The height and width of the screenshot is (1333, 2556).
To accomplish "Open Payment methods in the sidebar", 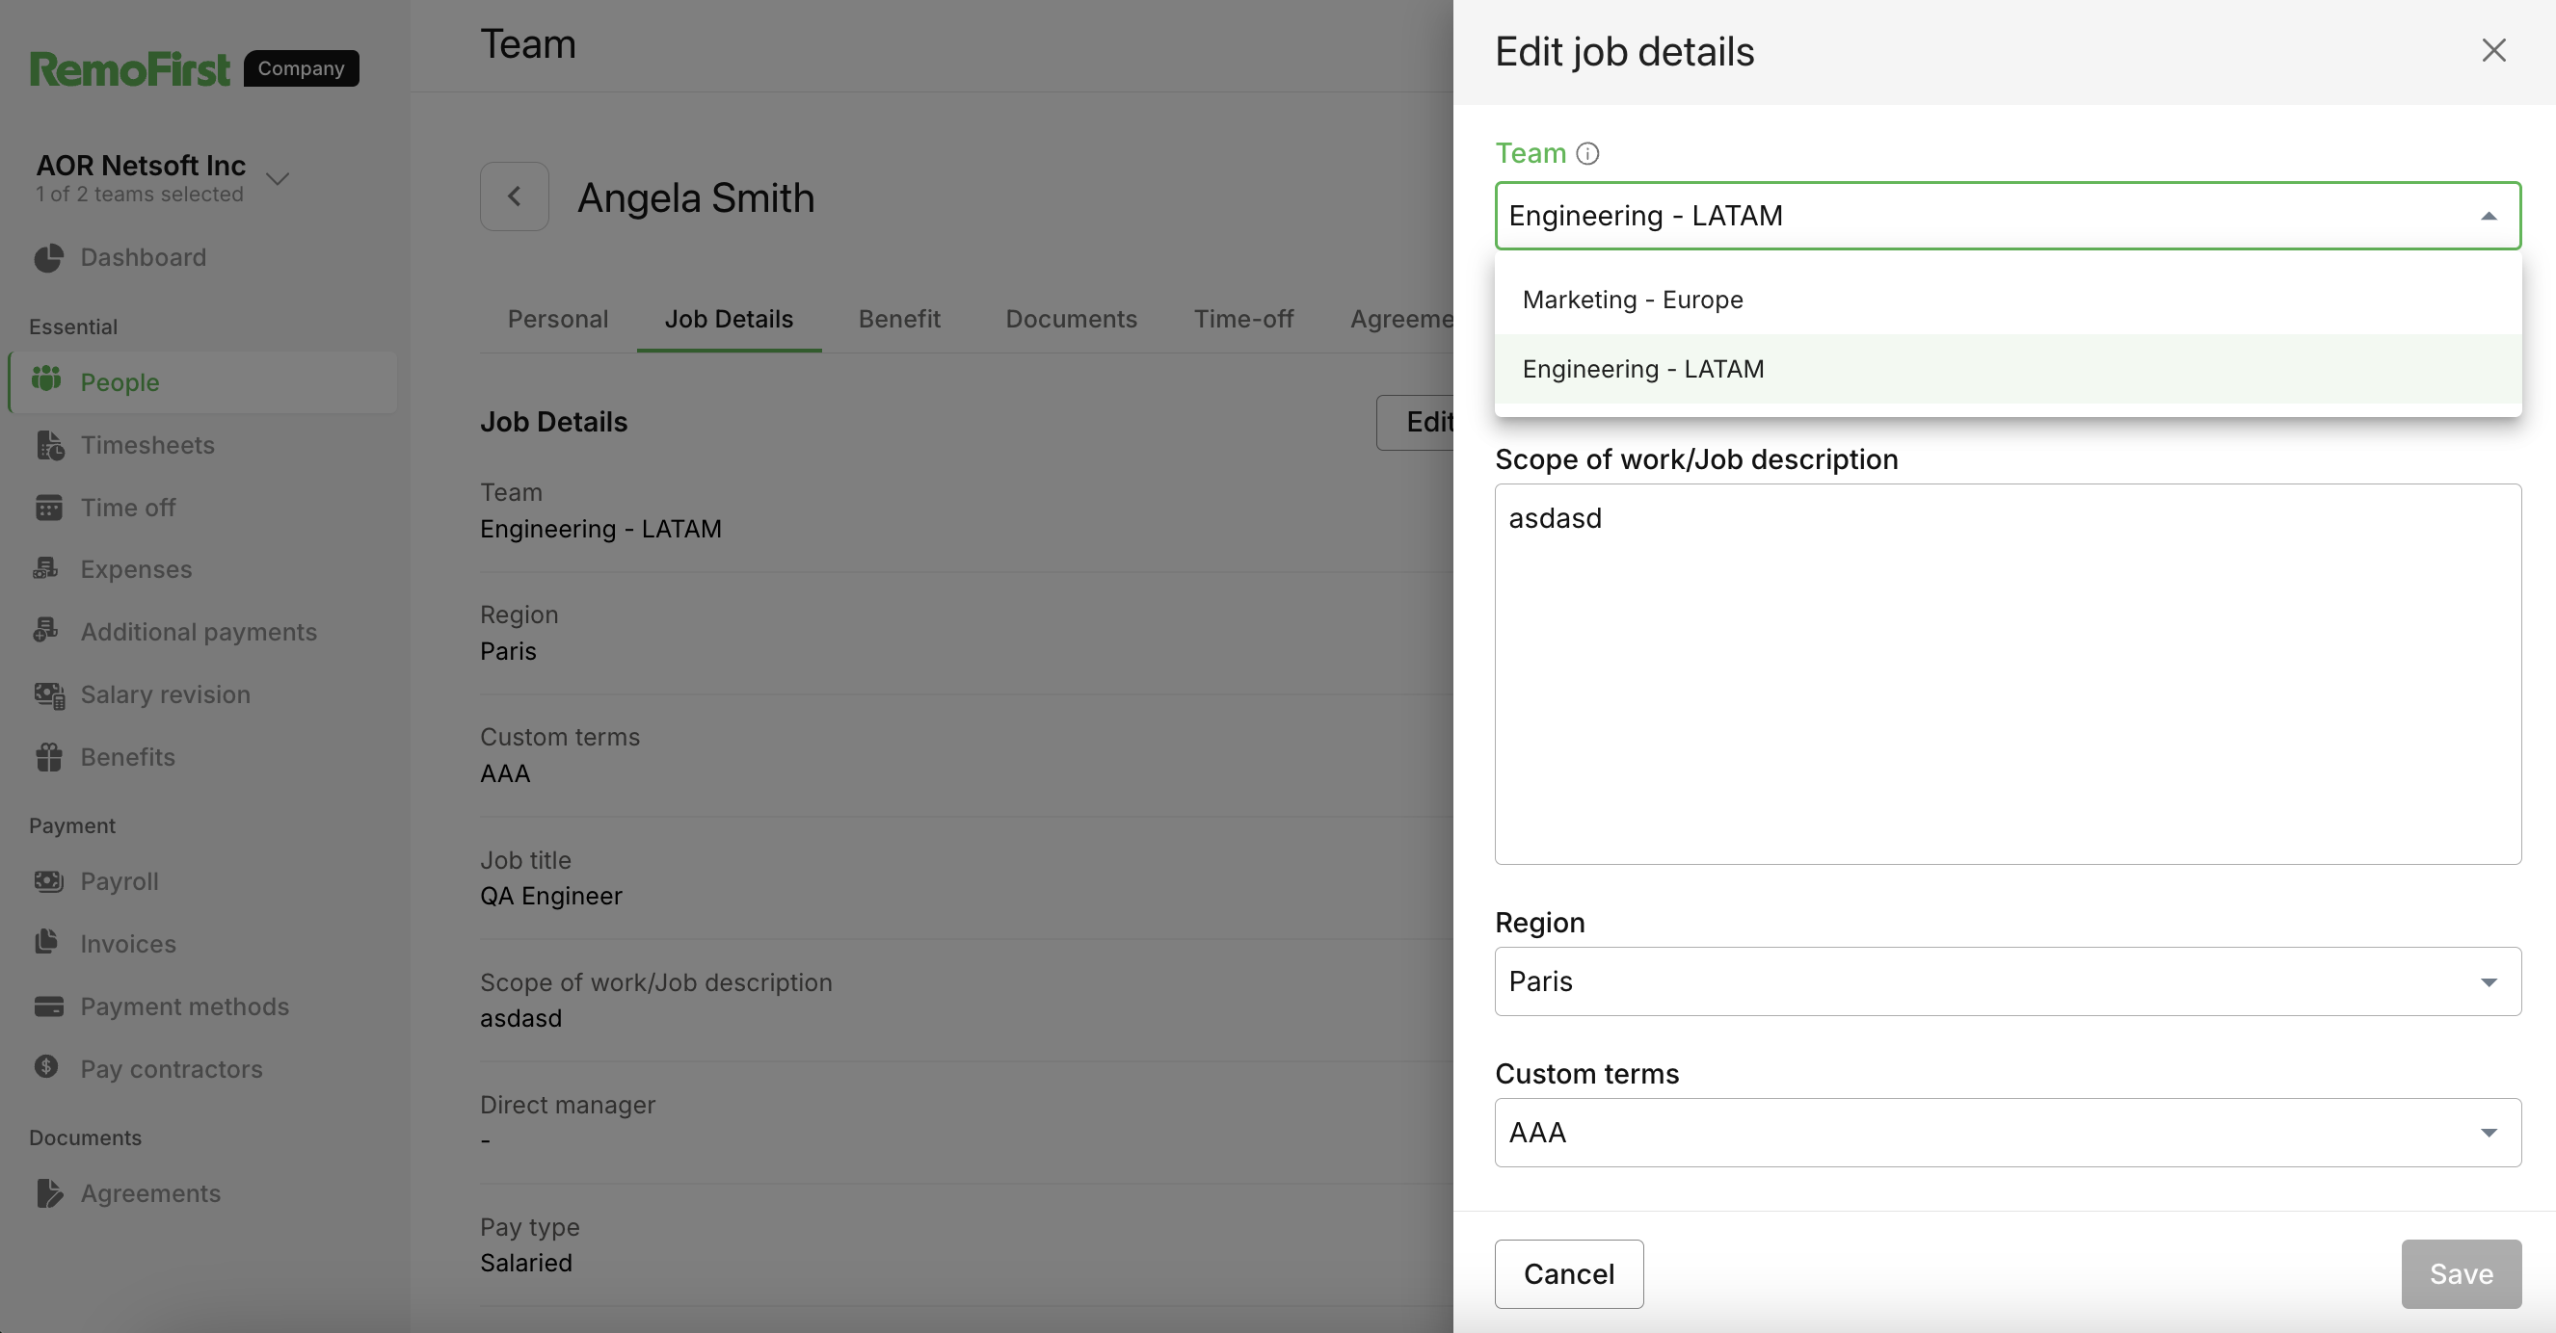I will [184, 1006].
